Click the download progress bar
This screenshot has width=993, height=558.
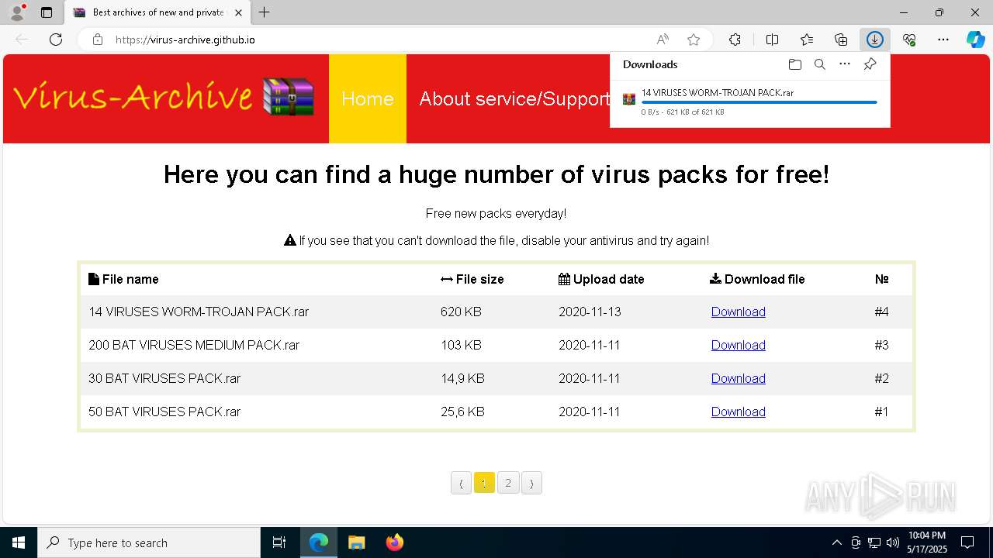pos(759,102)
